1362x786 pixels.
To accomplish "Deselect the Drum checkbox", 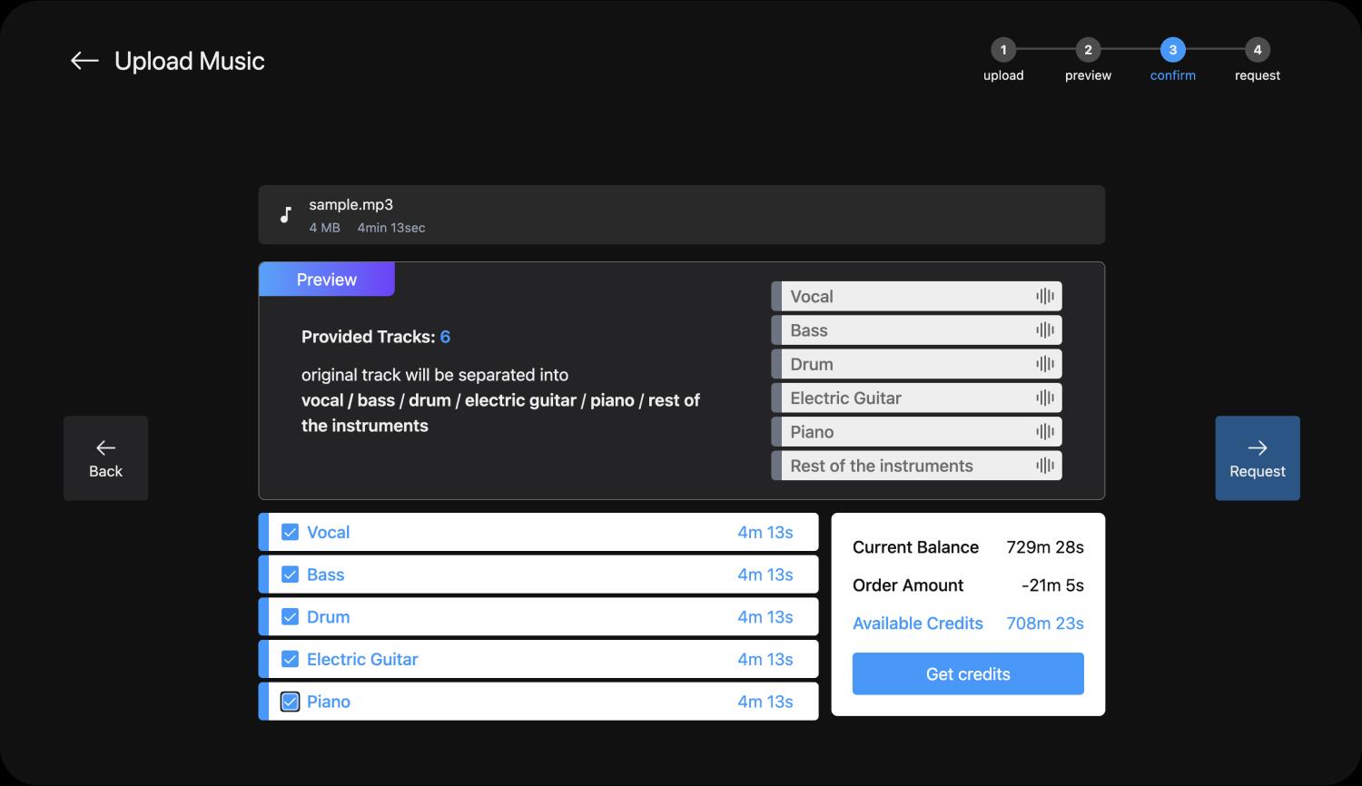I will coord(290,617).
